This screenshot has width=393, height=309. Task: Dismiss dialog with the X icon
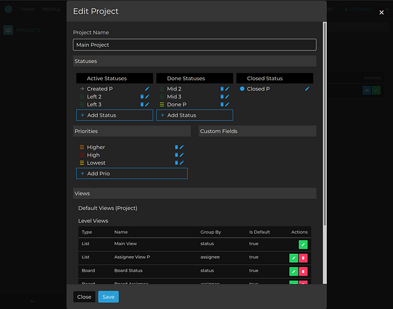coord(382,12)
